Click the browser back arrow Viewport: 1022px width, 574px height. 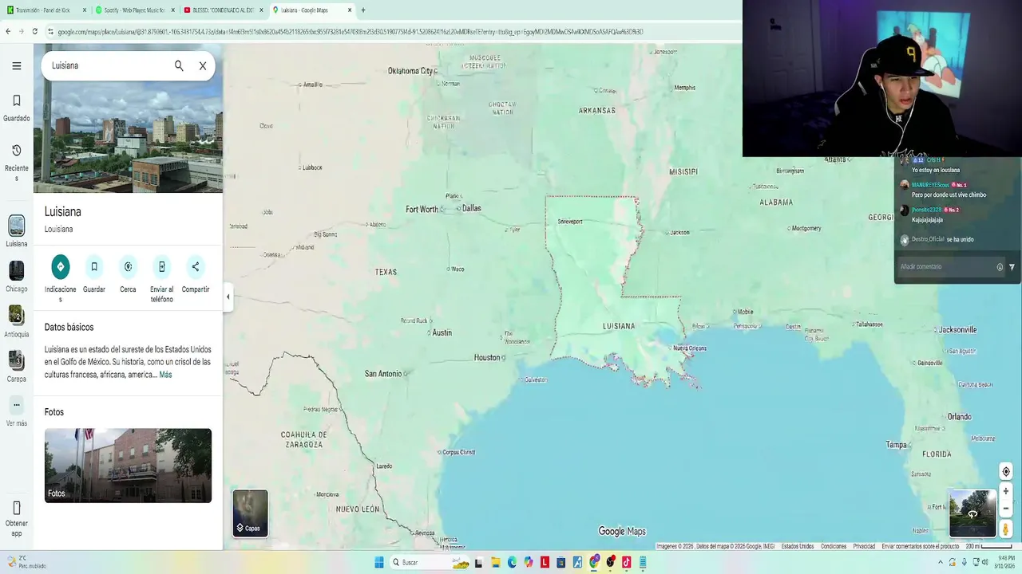[x=8, y=32]
